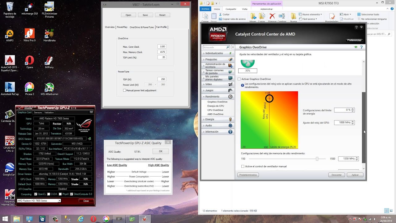Click the Windows Start button
The height and width of the screenshot is (223, 396).
5,219
